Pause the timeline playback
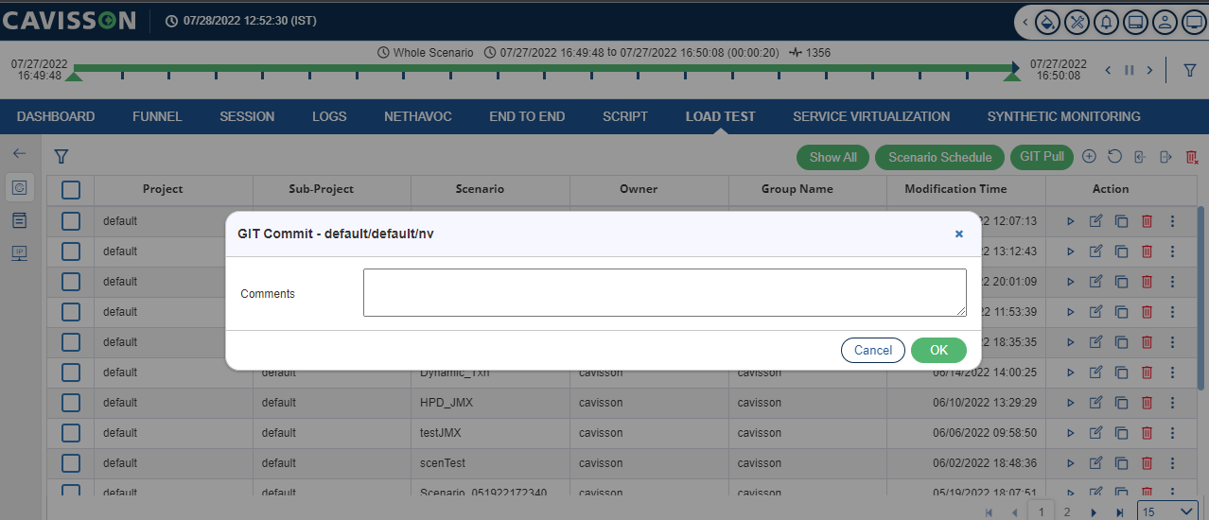1209x520 pixels. tap(1129, 70)
